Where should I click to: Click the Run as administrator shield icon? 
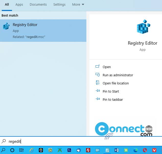(98, 74)
